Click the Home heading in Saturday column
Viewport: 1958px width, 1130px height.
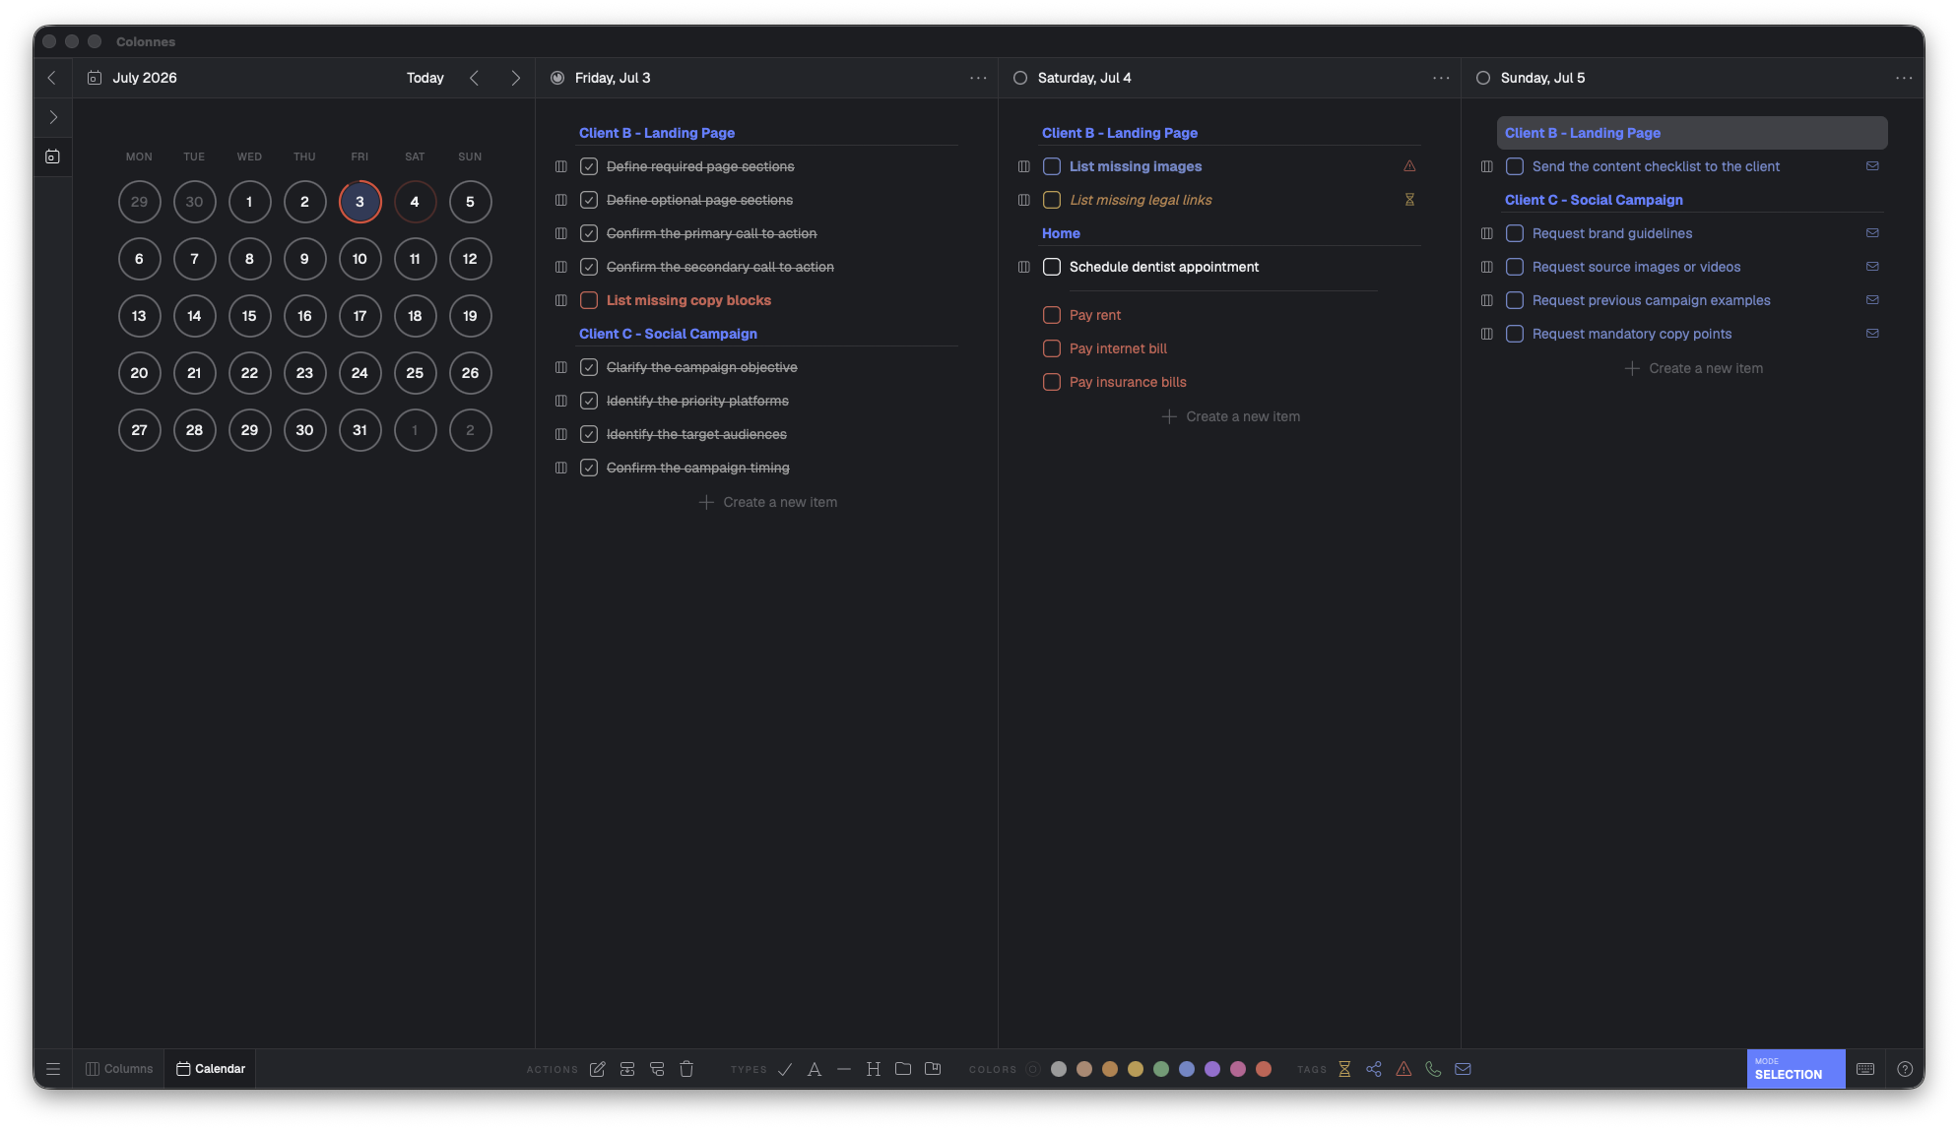pos(1061,233)
